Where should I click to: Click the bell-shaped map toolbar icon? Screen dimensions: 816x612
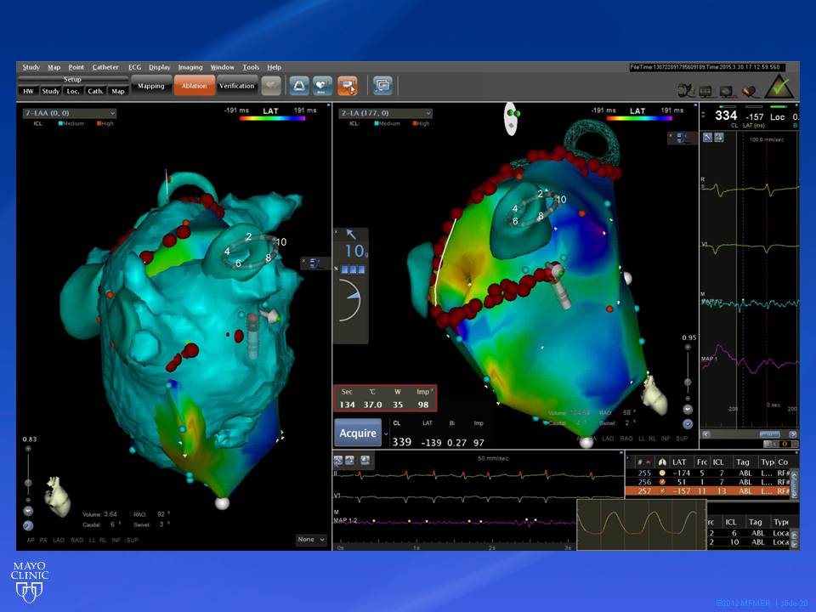coord(298,86)
